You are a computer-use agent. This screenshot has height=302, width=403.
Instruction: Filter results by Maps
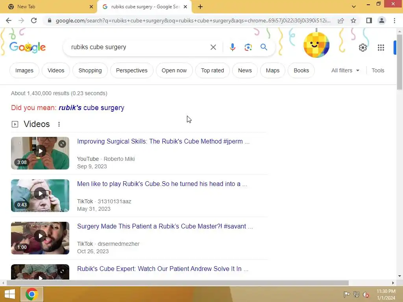pyautogui.click(x=272, y=70)
